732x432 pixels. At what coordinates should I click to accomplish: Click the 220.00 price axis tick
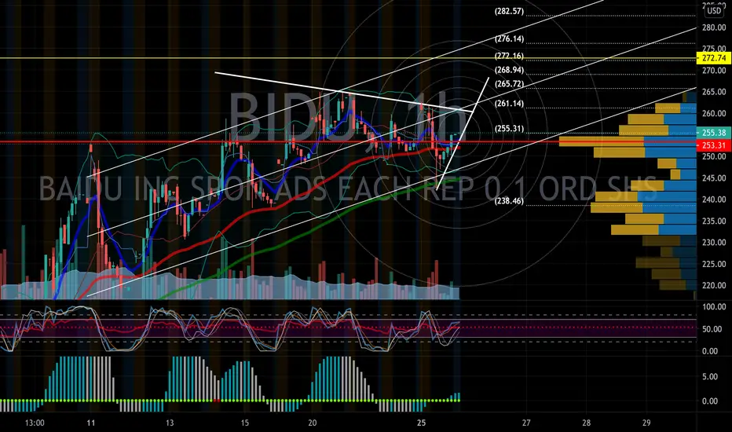714,285
